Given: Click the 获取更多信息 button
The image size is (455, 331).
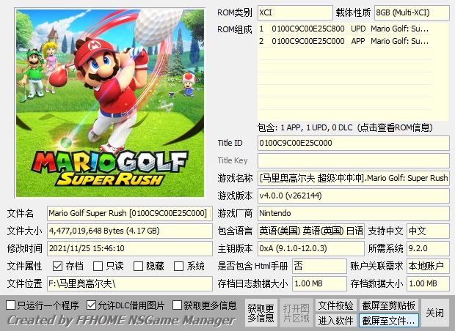Looking at the screenshot, I should pyautogui.click(x=261, y=313).
